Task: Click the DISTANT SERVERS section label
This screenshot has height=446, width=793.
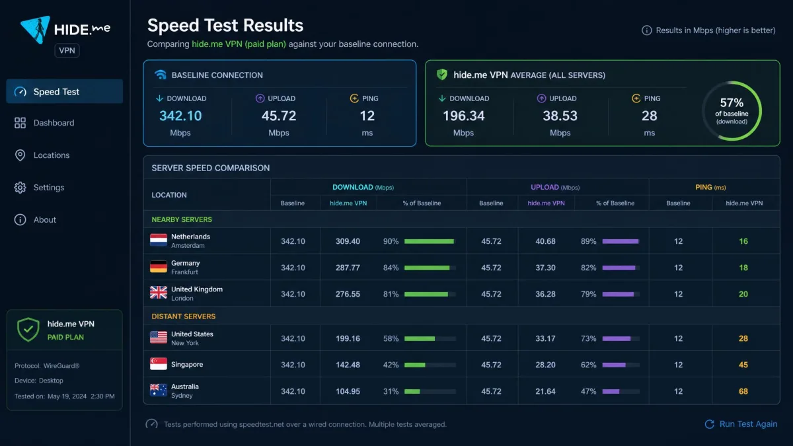Action: pos(184,316)
